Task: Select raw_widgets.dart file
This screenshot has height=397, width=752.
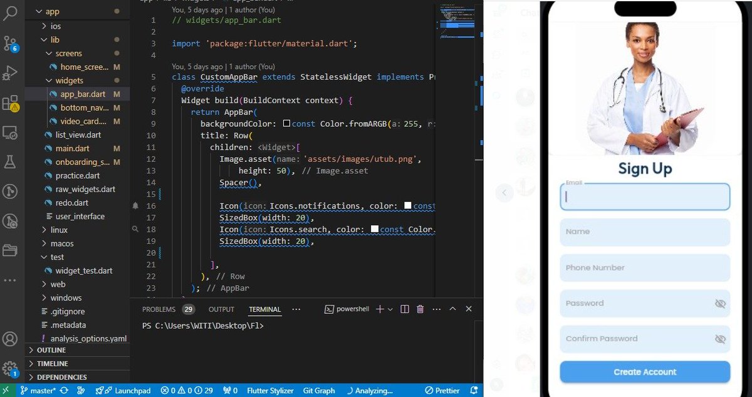Action: (85, 189)
